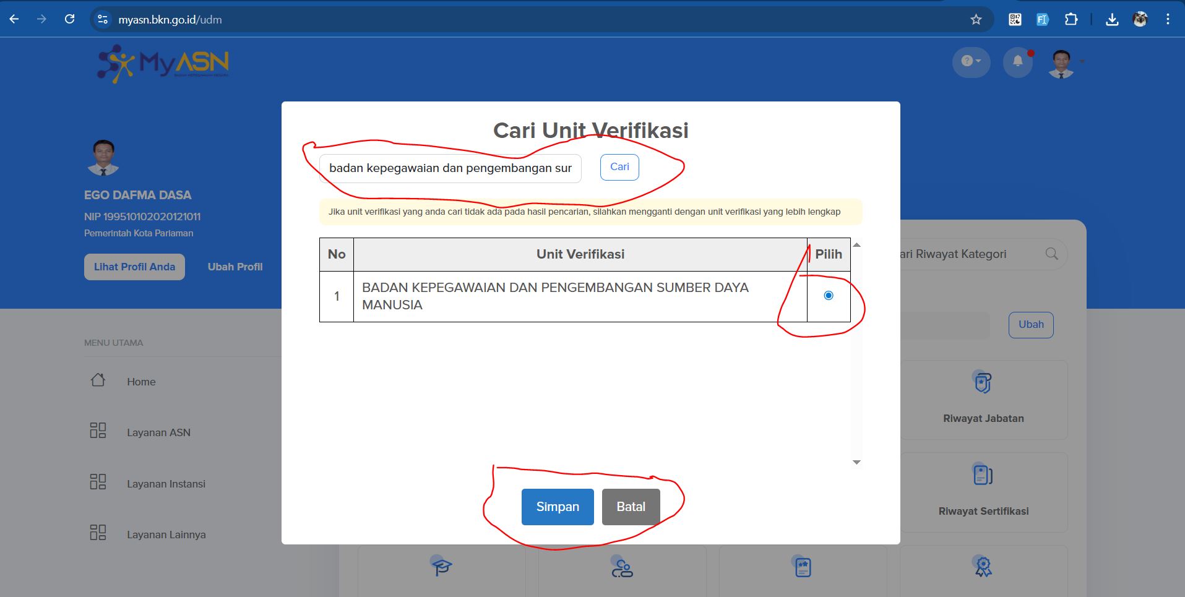
Task: Click the Riwayat Jabatan icon
Action: click(983, 382)
